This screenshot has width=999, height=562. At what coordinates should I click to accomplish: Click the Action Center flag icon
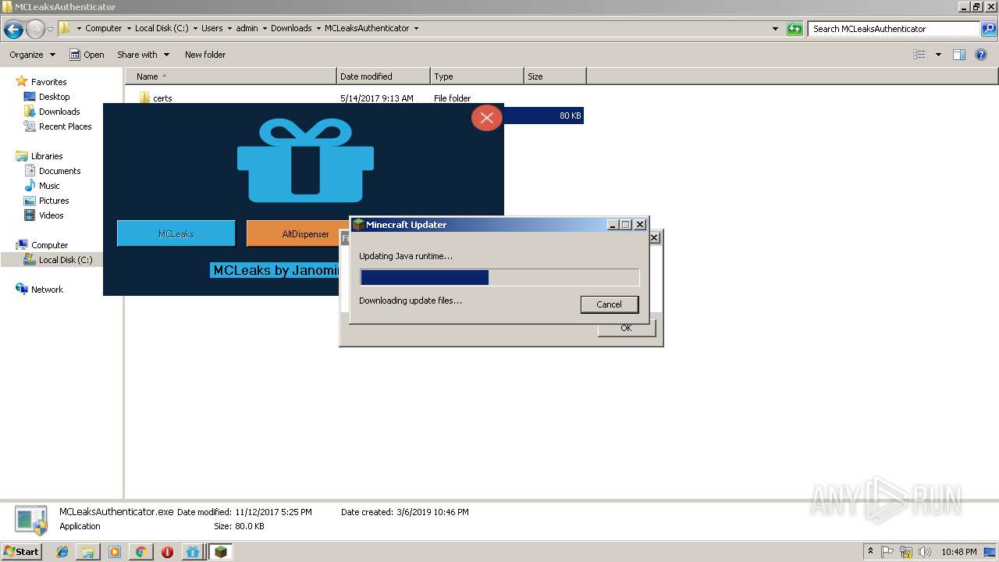pyautogui.click(x=887, y=552)
